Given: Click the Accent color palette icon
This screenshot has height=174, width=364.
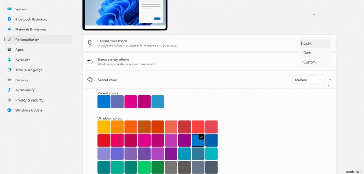Looking at the screenshot, I should pos(90,80).
